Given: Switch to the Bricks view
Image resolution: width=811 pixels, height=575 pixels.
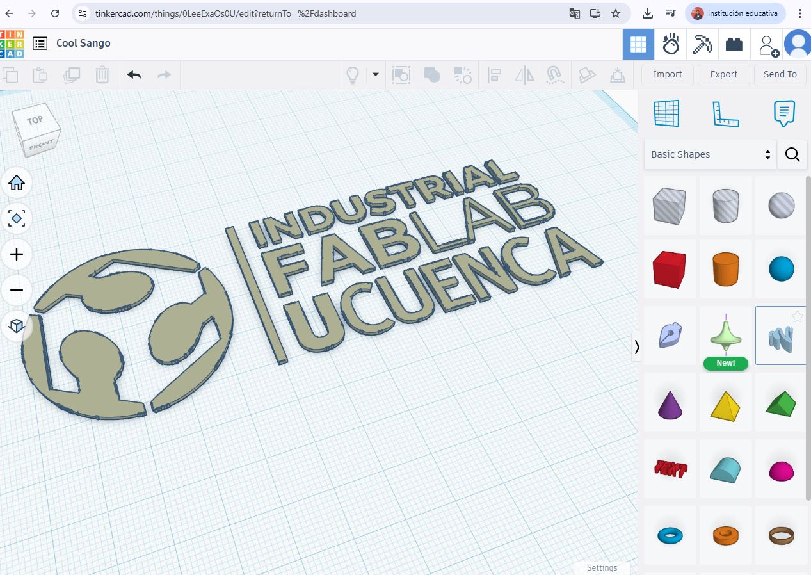Looking at the screenshot, I should pyautogui.click(x=734, y=44).
